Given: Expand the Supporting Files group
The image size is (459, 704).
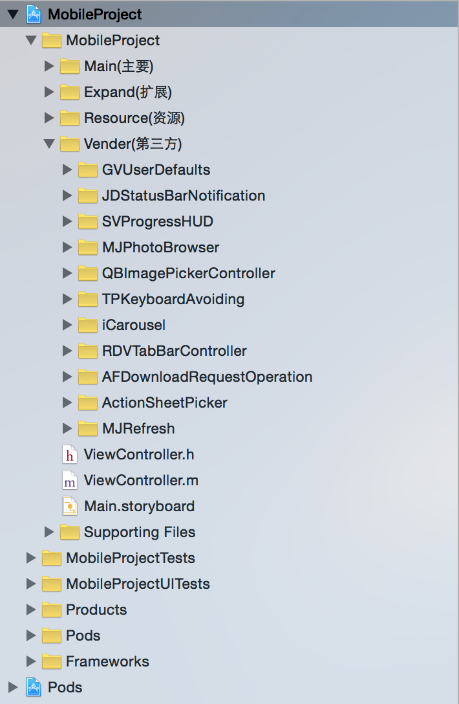Looking at the screenshot, I should (49, 532).
